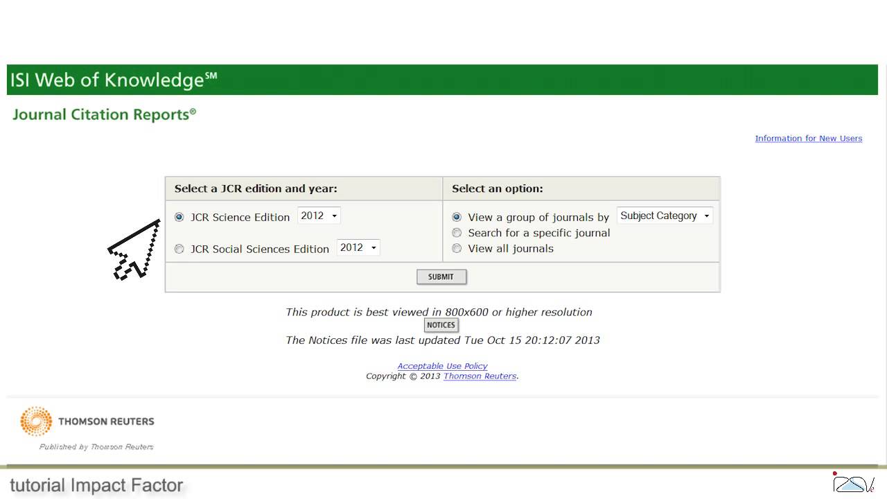The width and height of the screenshot is (887, 499).
Task: Expand the Subject Category dropdown
Action: [665, 216]
